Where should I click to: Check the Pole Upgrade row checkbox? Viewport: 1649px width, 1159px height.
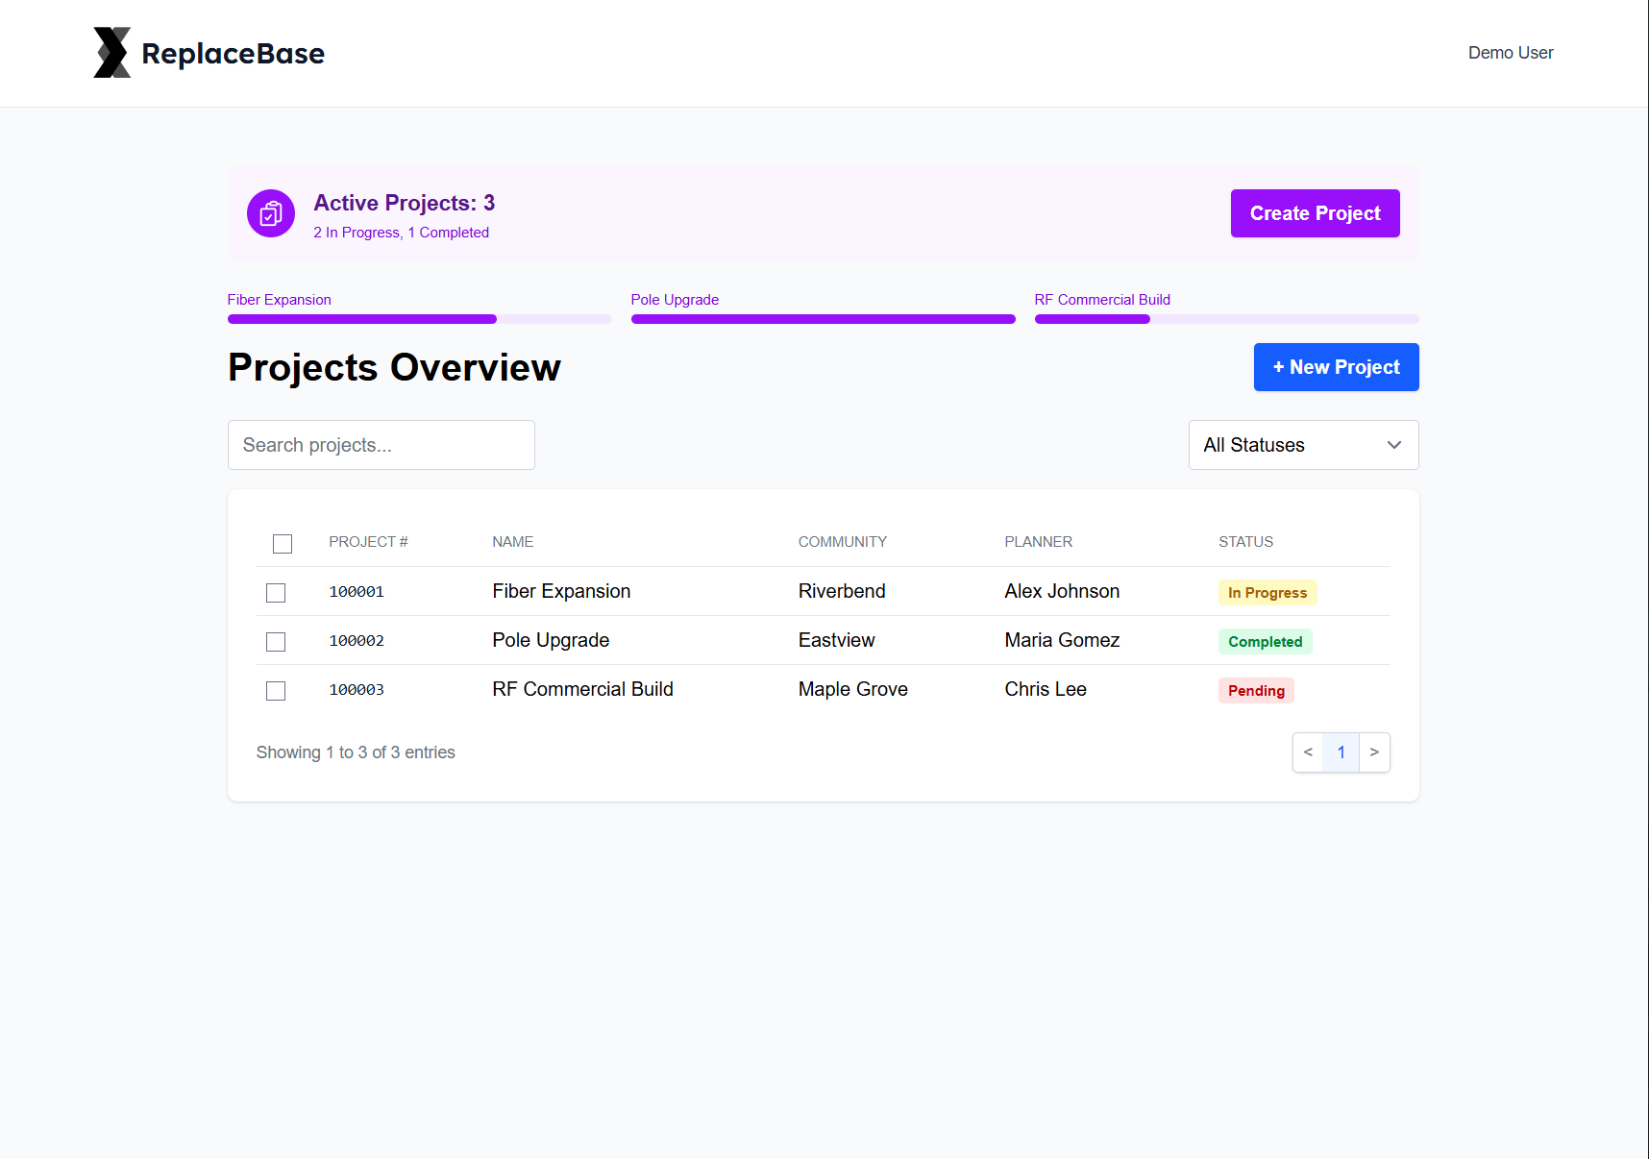pyautogui.click(x=276, y=642)
